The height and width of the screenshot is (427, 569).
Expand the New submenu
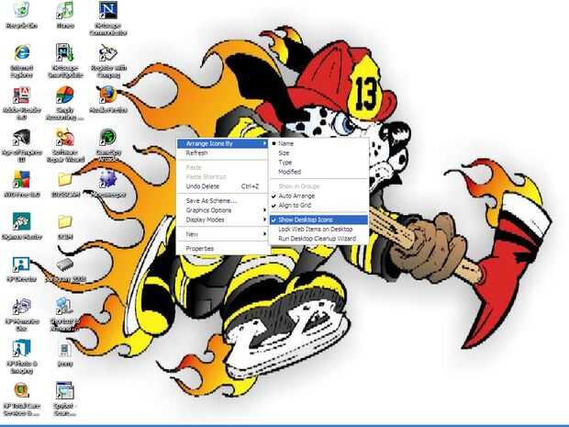pos(222,234)
